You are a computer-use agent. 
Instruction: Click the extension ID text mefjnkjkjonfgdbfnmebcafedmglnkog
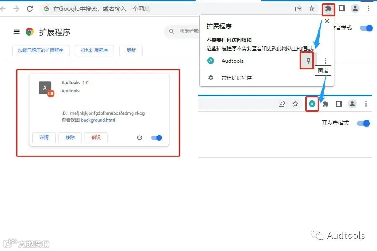(x=108, y=113)
